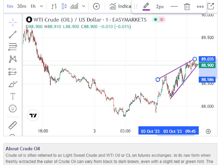221x165 pixels.
Task: Switch to bars chart style
Action: [x=54, y=6]
